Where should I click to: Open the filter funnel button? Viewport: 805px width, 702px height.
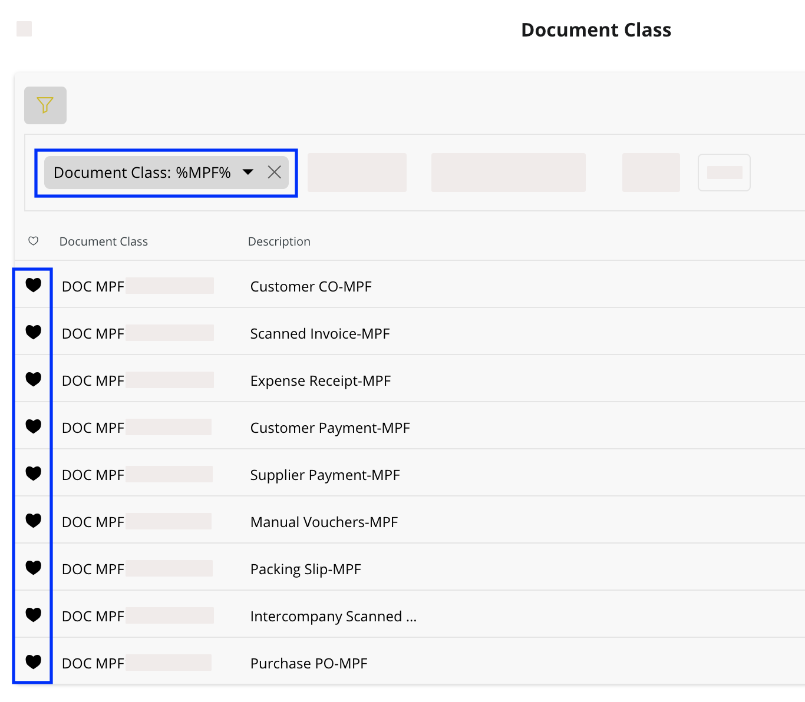(45, 105)
